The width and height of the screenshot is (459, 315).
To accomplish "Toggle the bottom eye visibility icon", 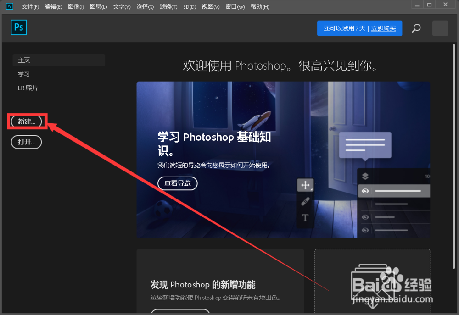I will pos(365,229).
